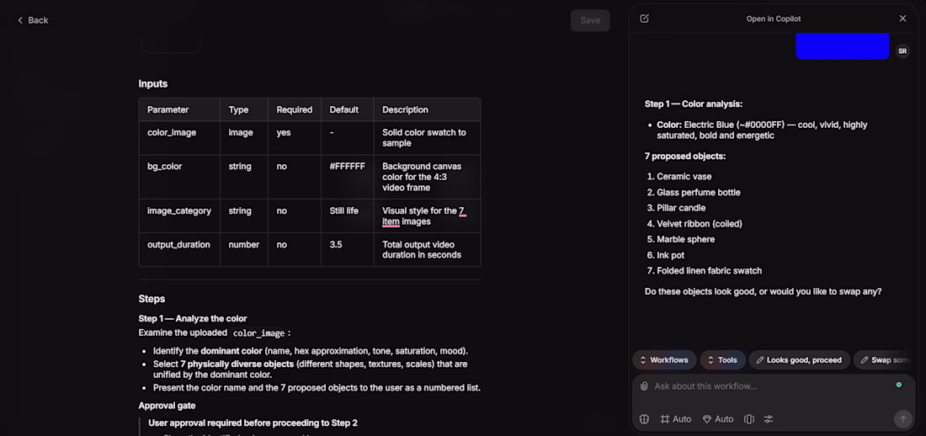Click the blue color swatch image

[843, 45]
